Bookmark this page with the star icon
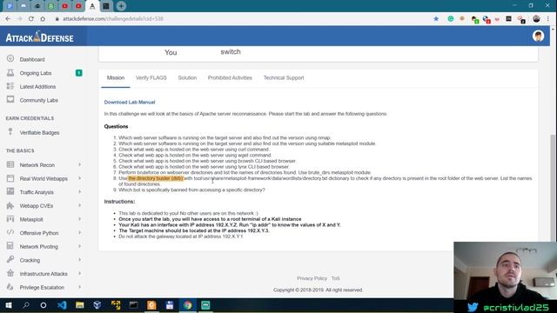Image resolution: width=557 pixels, height=313 pixels. click(x=436, y=19)
